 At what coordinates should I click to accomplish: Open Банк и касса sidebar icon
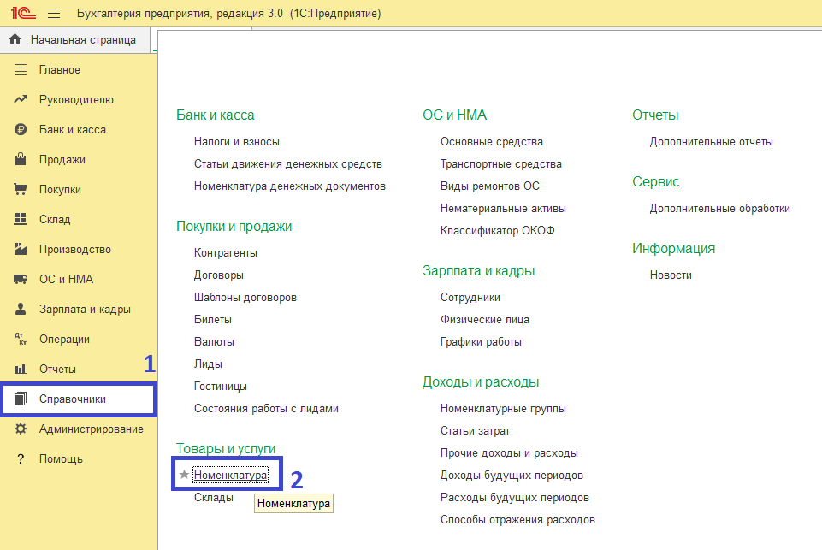click(21, 130)
